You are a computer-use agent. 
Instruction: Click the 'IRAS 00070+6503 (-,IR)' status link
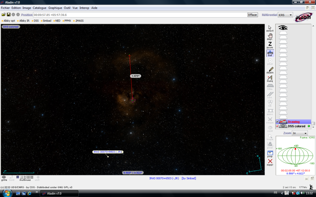coord(164,178)
